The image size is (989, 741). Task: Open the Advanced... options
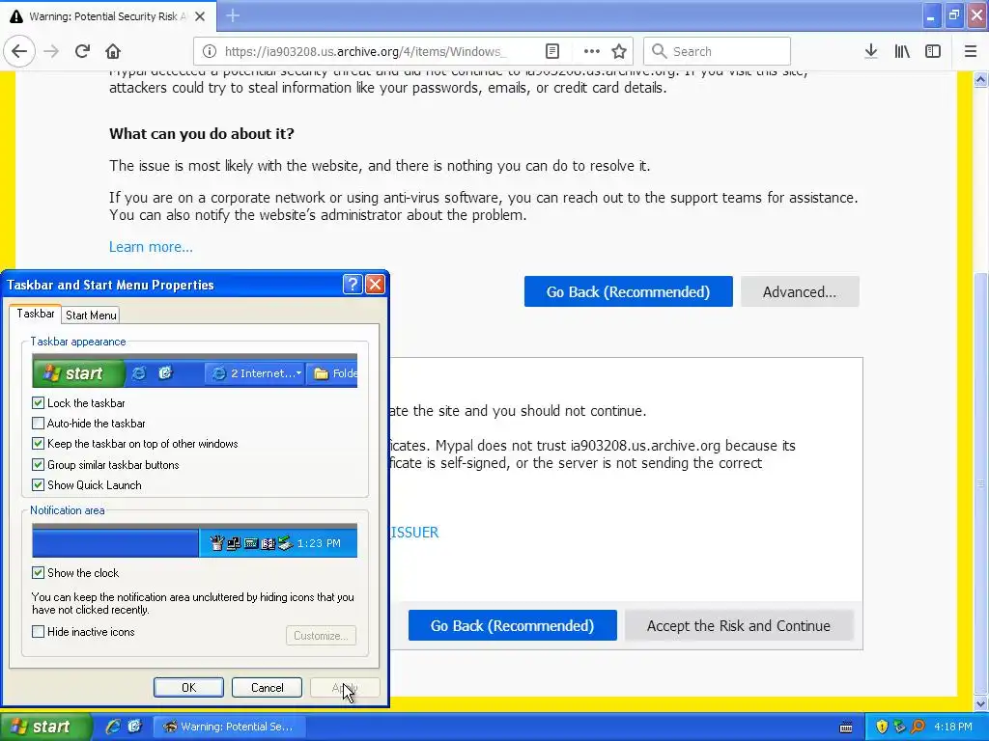800,291
